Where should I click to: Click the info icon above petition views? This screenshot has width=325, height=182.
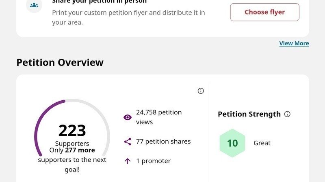(x=201, y=91)
